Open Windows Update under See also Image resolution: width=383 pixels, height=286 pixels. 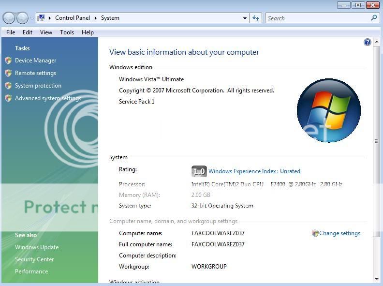[x=37, y=247]
